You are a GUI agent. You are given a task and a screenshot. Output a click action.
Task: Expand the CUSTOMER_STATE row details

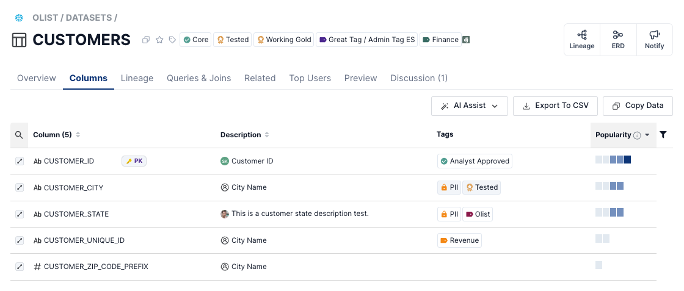pos(20,214)
